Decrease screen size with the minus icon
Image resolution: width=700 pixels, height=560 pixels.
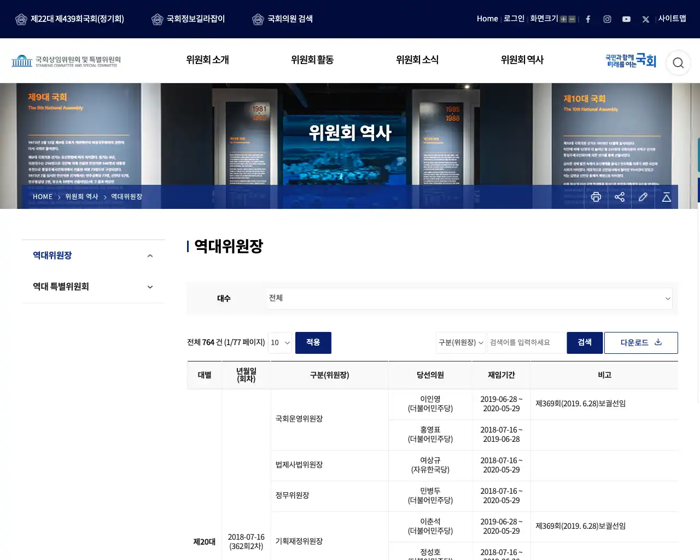572,19
